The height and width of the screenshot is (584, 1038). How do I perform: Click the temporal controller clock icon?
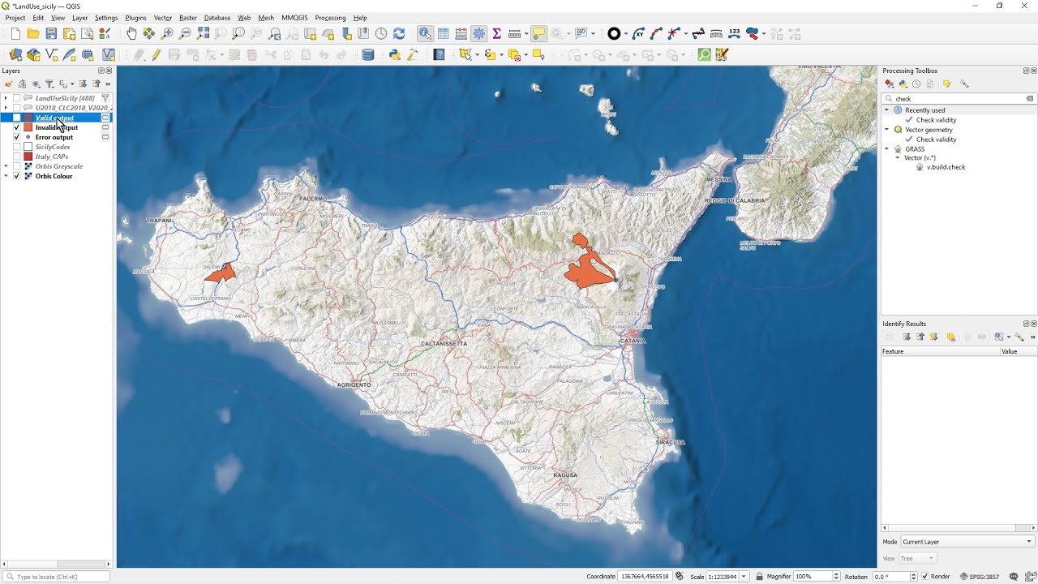coord(381,34)
